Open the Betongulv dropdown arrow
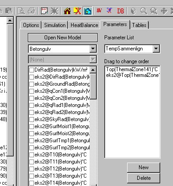Image resolution: width=173 pixels, height=186 pixels. [93, 49]
